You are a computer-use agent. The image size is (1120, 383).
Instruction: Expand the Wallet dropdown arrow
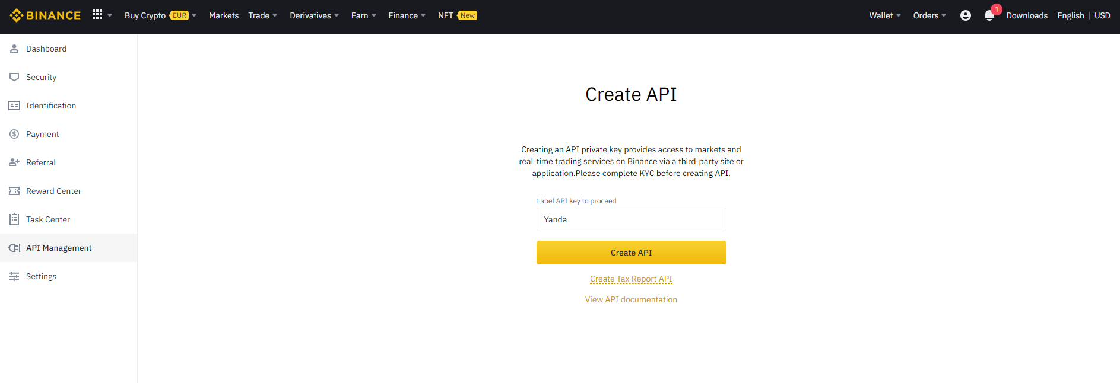pos(899,15)
